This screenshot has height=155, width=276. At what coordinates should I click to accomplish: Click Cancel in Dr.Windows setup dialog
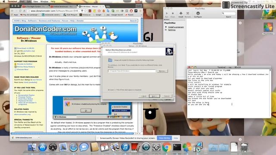(166, 96)
